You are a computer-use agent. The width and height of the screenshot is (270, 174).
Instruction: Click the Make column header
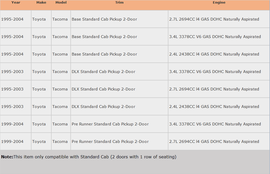pos(41,3)
